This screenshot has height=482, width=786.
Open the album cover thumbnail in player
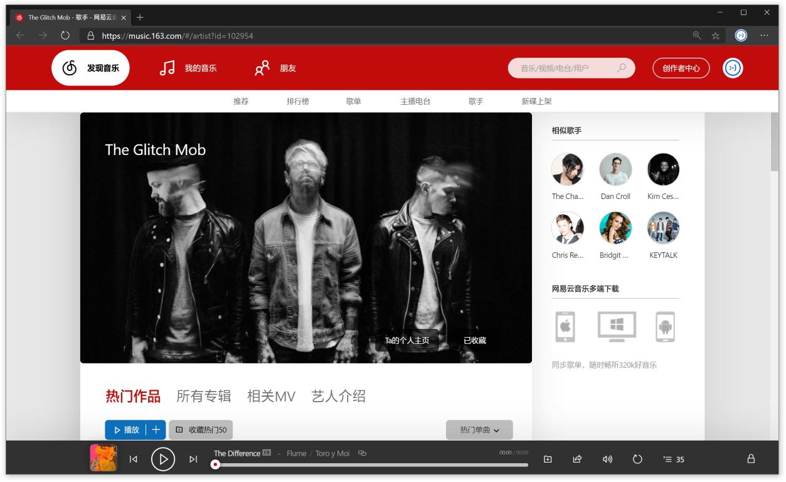[x=104, y=458]
